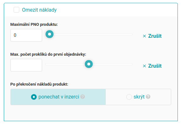
Task: Click prokliků slider track right of the handle
Action: pos(113,64)
